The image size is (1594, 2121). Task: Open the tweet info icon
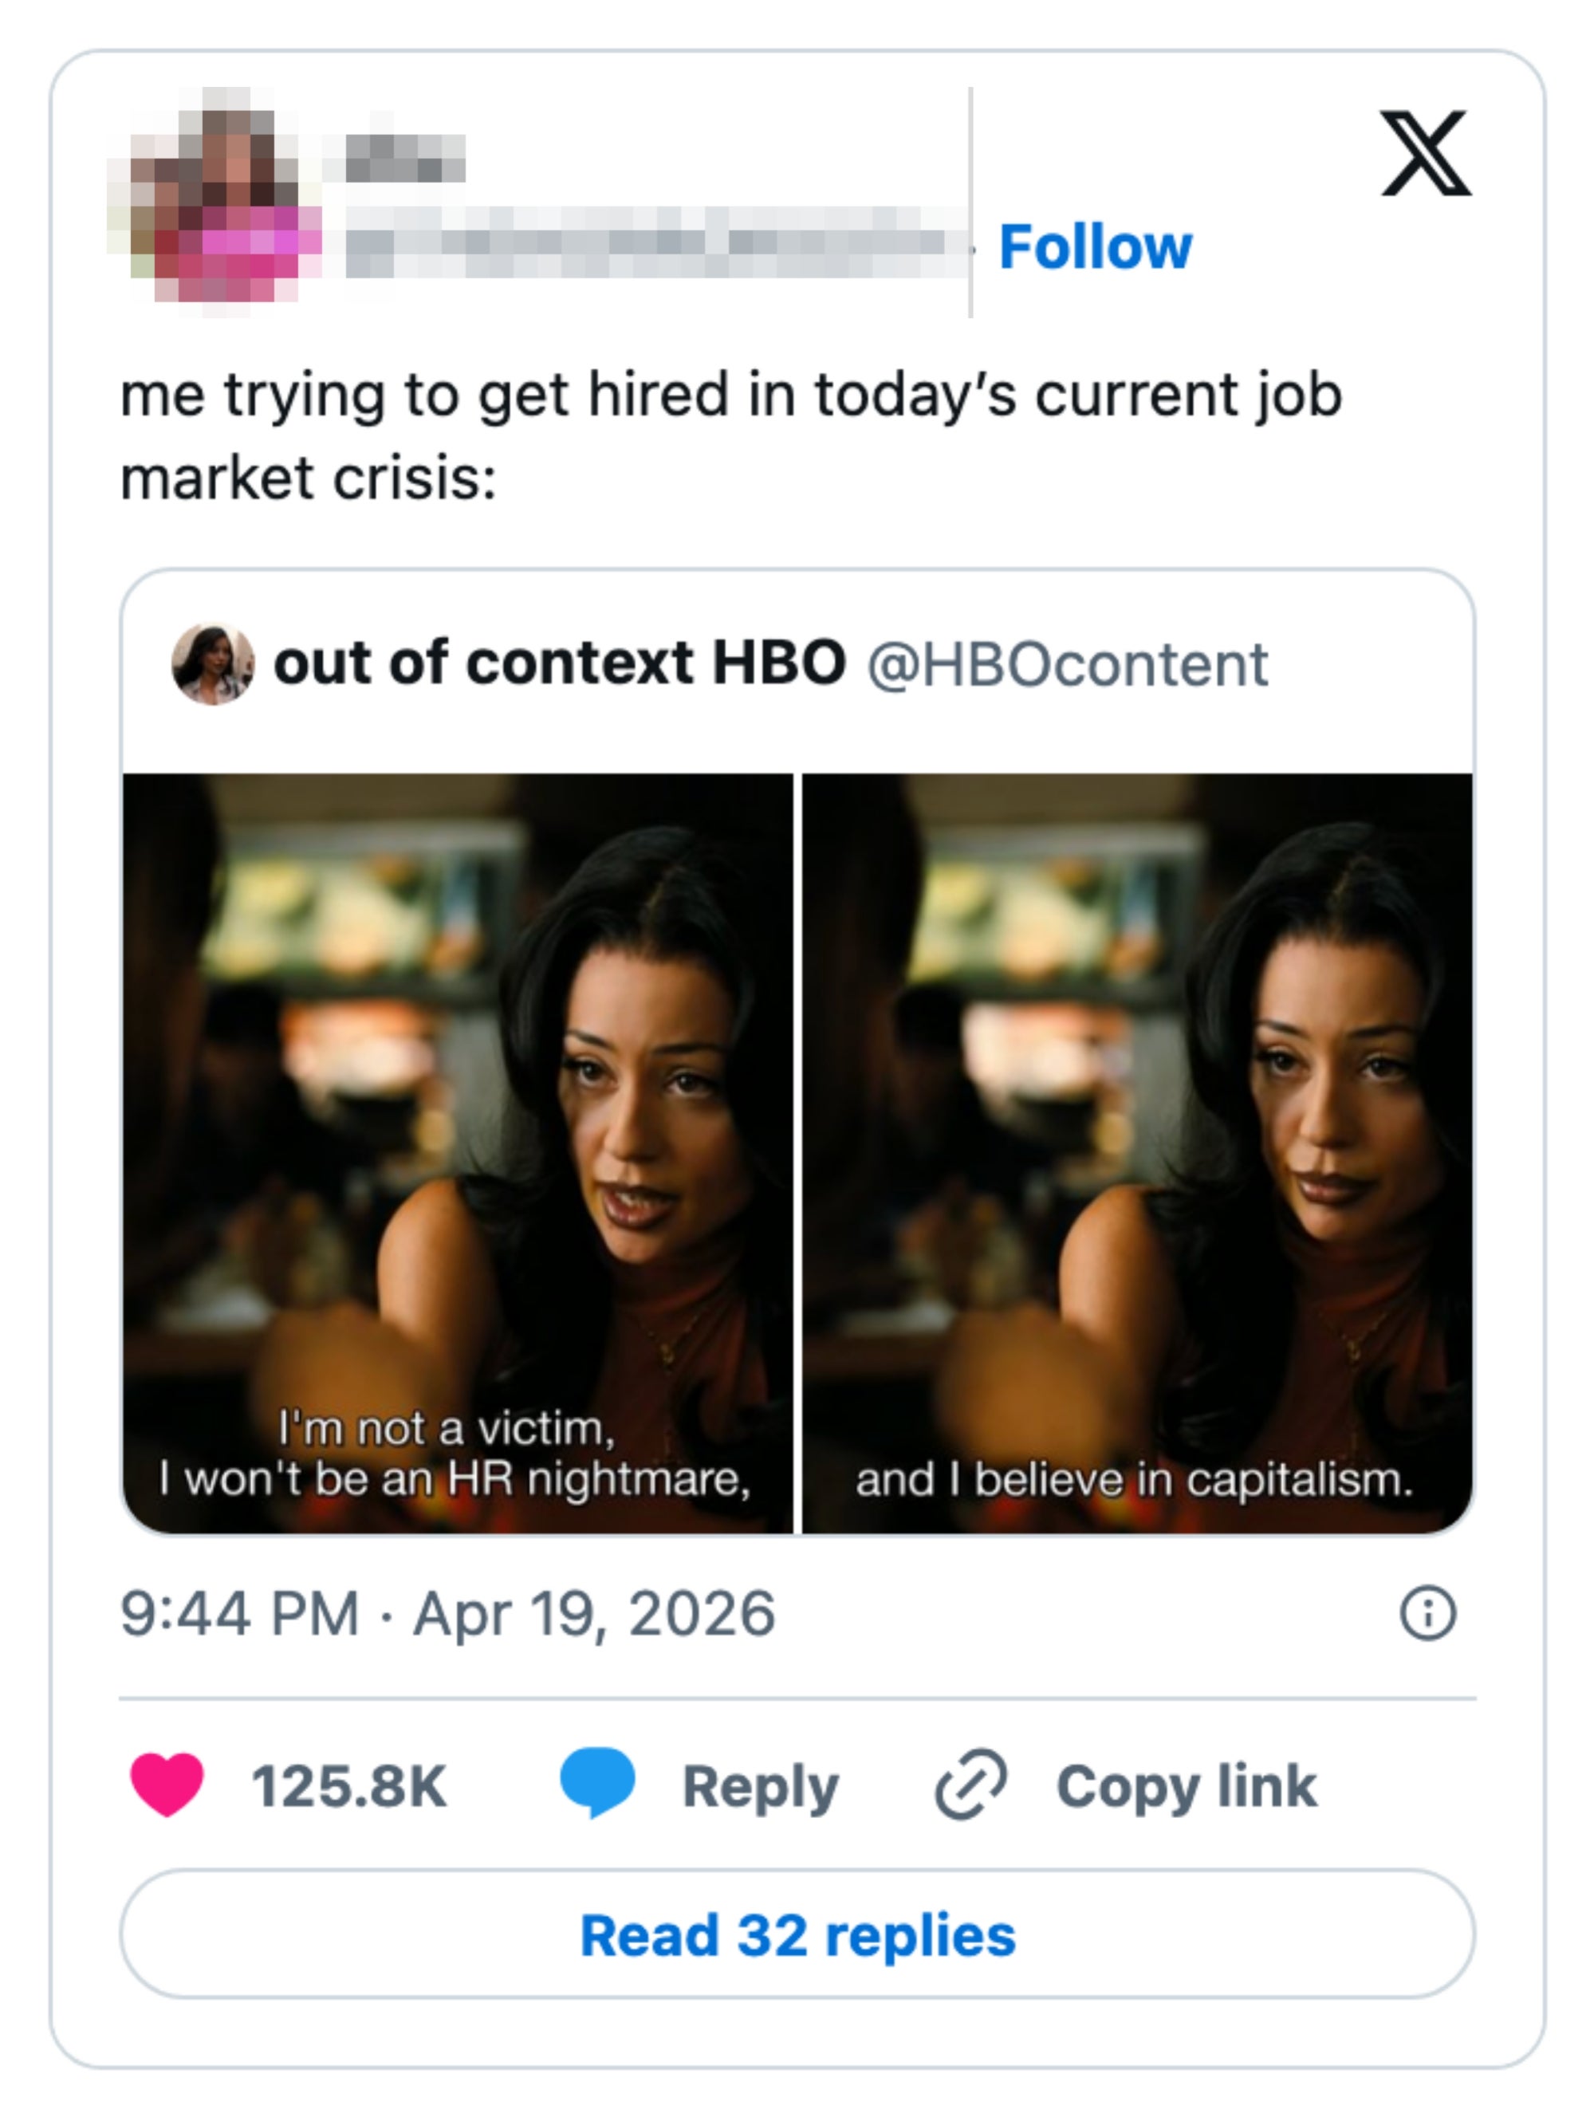click(1427, 1614)
